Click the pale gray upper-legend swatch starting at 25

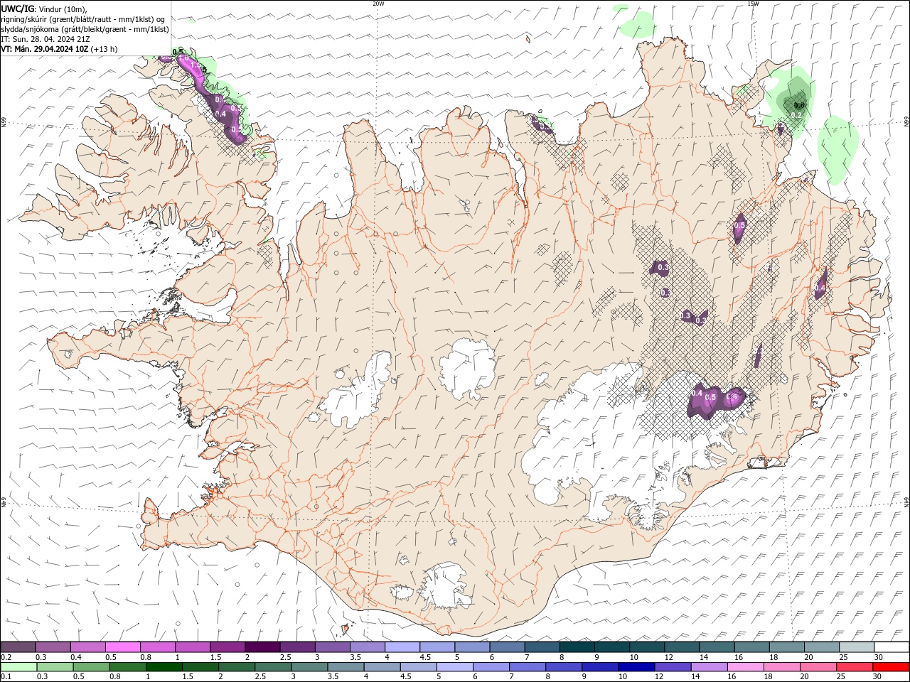[857, 647]
